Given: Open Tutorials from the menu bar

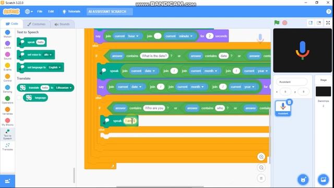Looking at the screenshot, I should [71, 11].
